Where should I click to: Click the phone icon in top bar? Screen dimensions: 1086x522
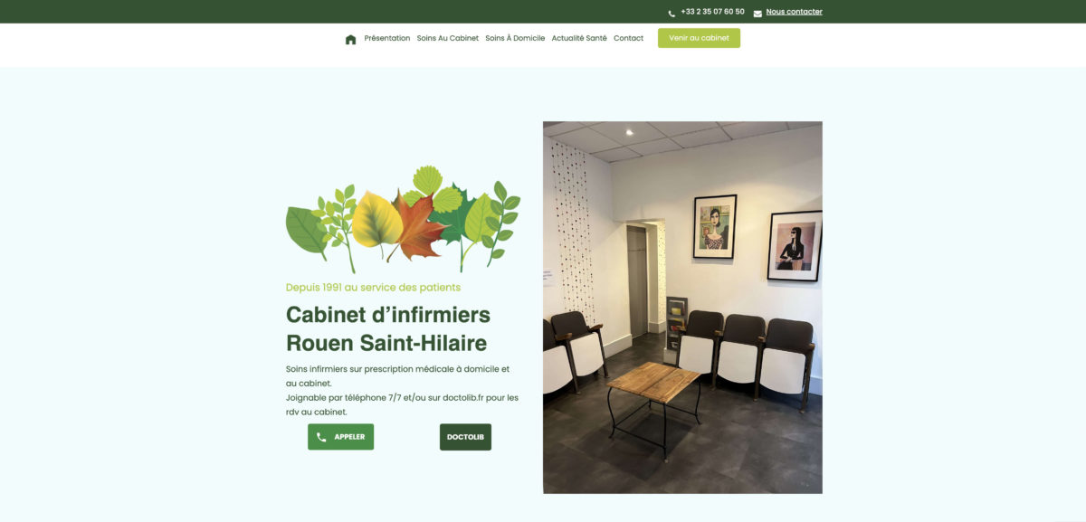[672, 14]
